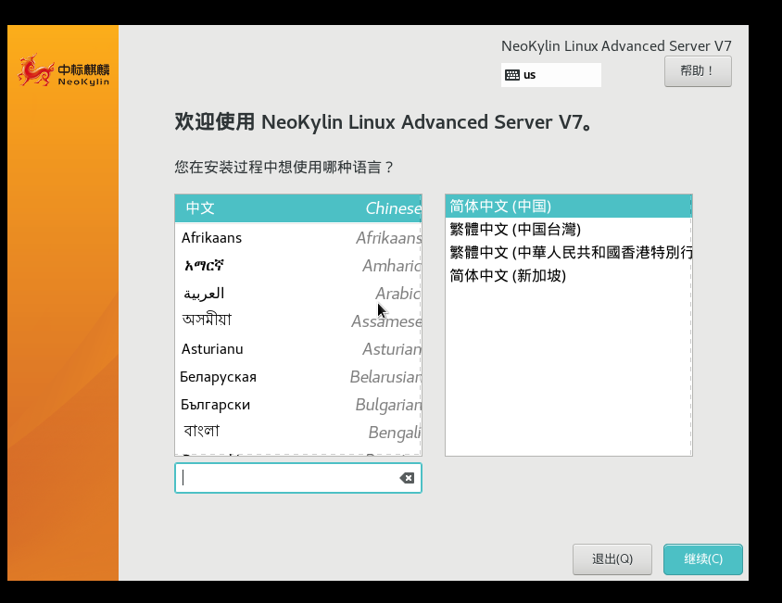Select 中文 Chinese in the language list

(x=298, y=208)
